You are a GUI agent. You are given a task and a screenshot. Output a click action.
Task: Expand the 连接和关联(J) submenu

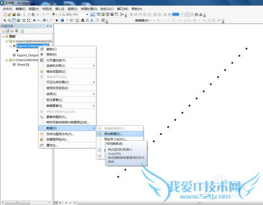pyautogui.click(x=67, y=66)
